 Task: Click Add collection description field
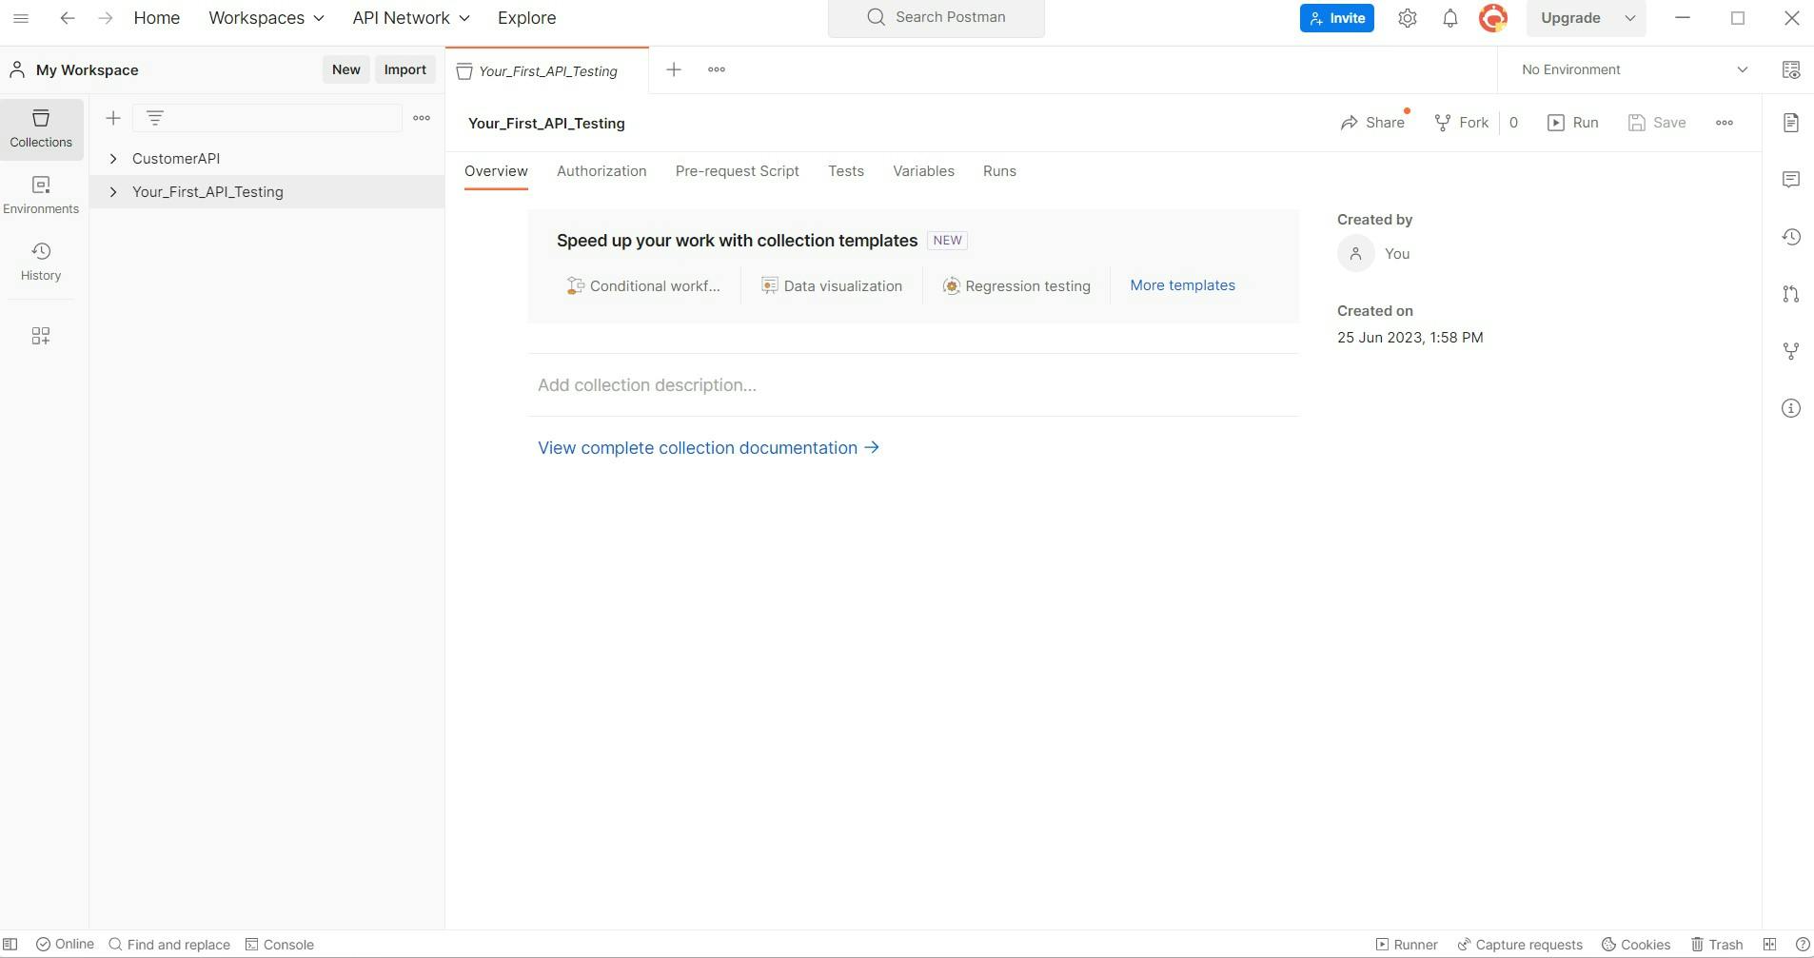click(914, 385)
